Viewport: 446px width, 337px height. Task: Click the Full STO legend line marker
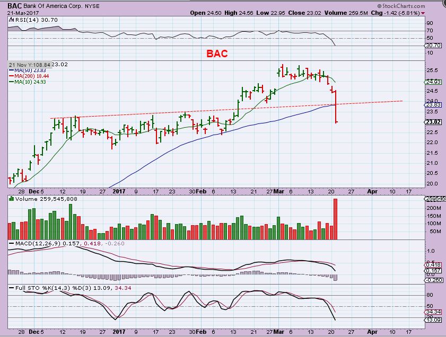(11, 288)
